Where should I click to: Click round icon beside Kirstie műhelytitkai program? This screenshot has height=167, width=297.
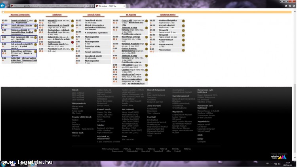click(183, 21)
